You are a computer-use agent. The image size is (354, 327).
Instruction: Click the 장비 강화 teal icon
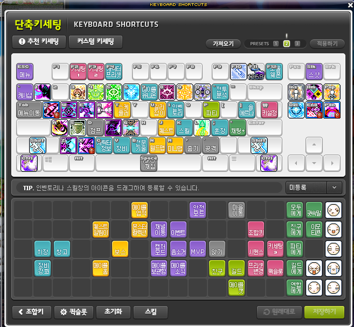(x=43, y=268)
